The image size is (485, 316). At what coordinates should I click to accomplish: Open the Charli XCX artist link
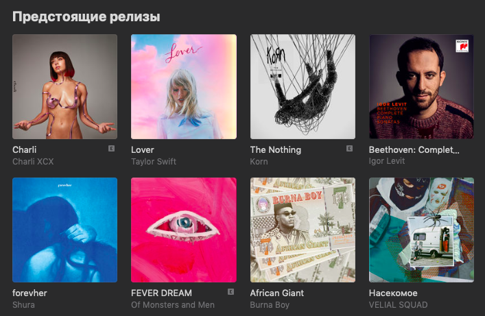coord(33,161)
